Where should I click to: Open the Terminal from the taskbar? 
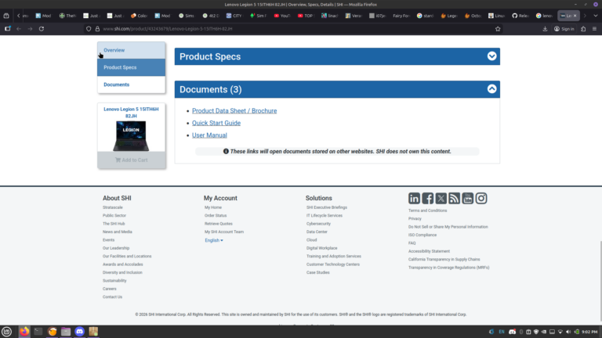pos(38,332)
